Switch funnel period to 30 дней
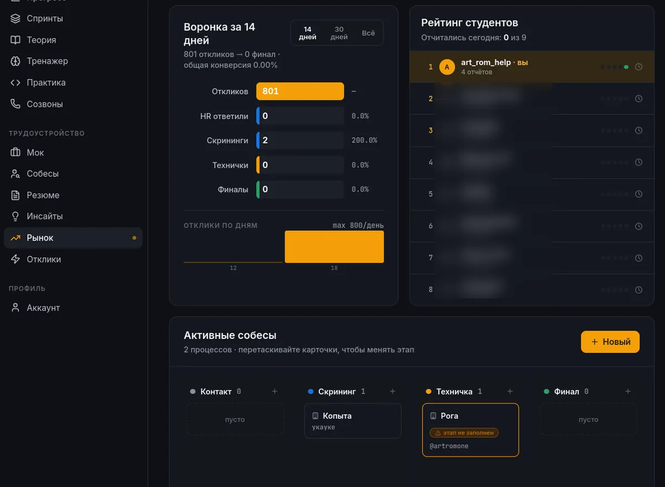The height and width of the screenshot is (487, 665). [339, 33]
